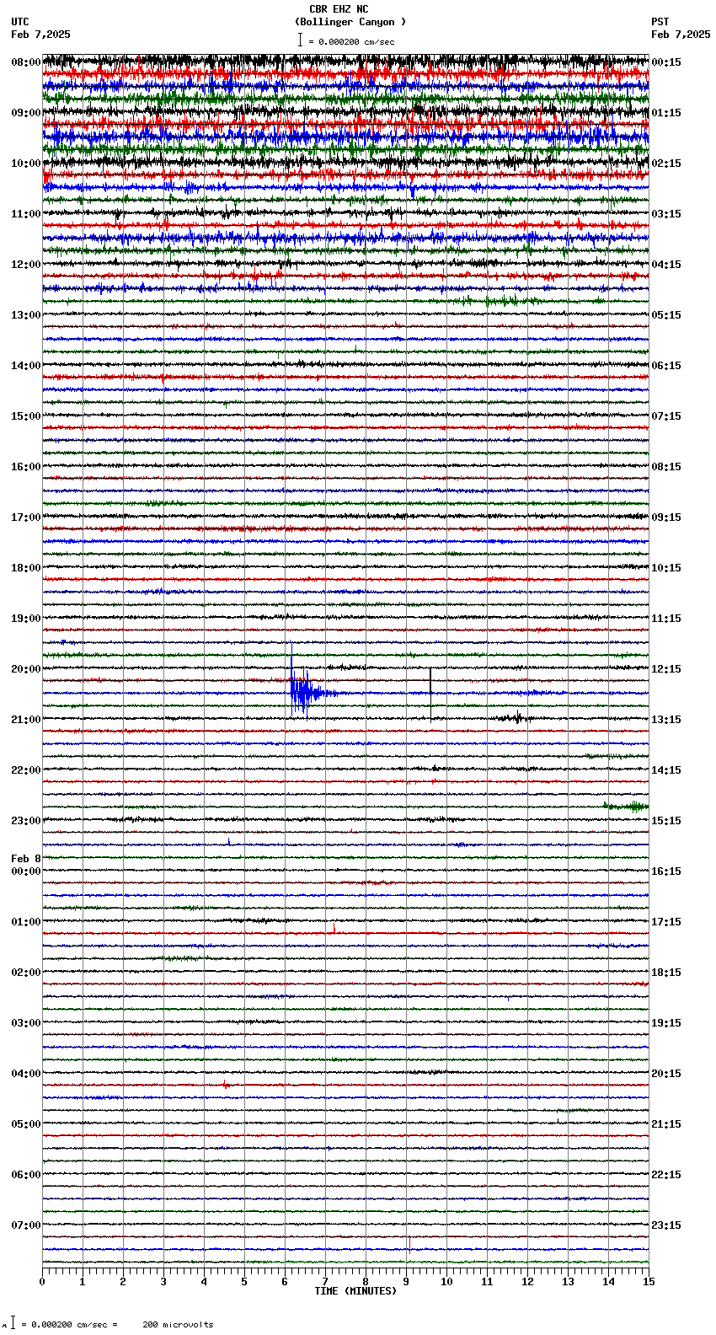Select the 12:00 UTC row label
This screenshot has height=1335, width=716.
(25, 265)
